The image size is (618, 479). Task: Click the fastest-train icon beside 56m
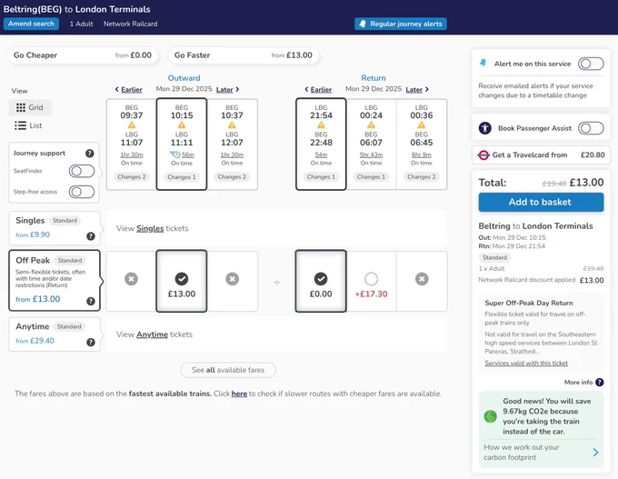click(x=175, y=155)
